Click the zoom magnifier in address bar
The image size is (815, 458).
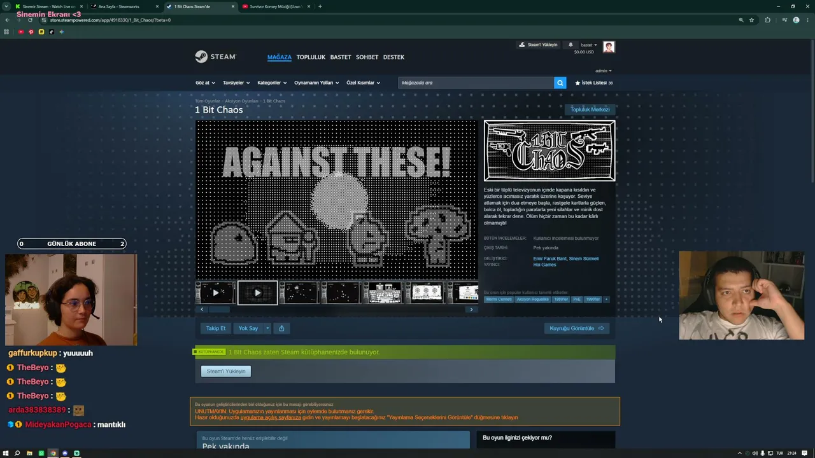click(x=741, y=20)
